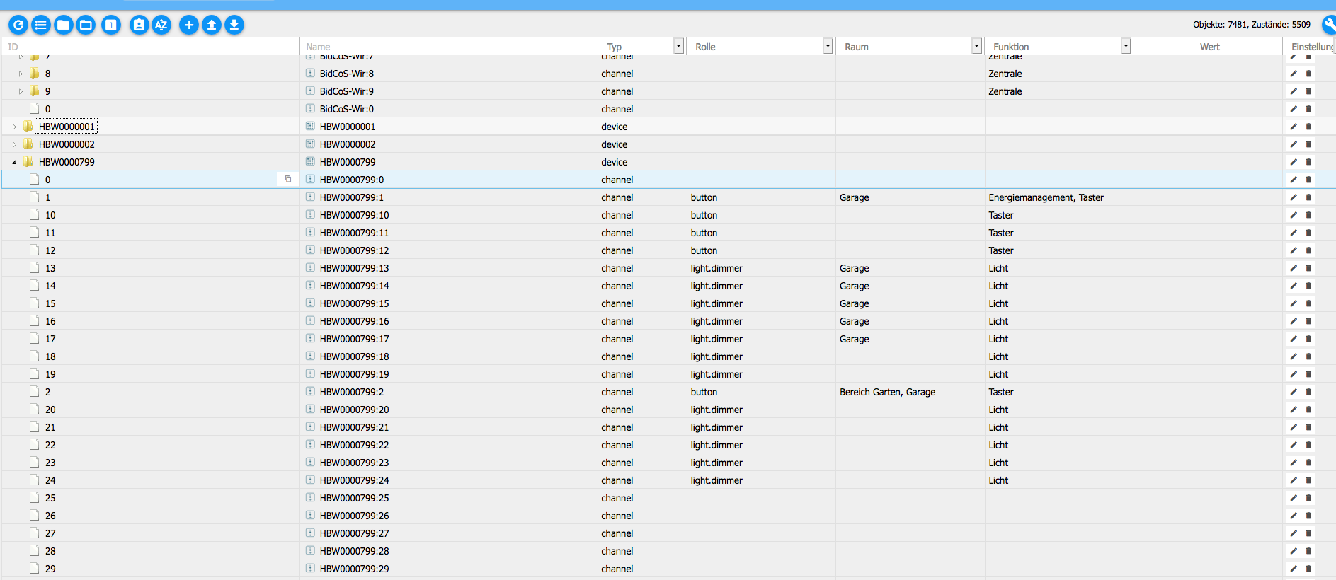Click the light.dimmer role of HBW0000799:19
Screen dimensions: 1336x580
(x=716, y=374)
